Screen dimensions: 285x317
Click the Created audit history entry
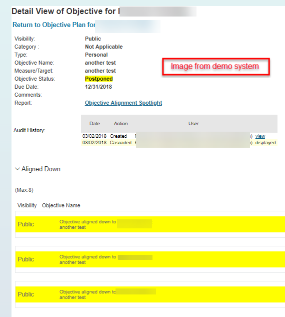pos(118,136)
